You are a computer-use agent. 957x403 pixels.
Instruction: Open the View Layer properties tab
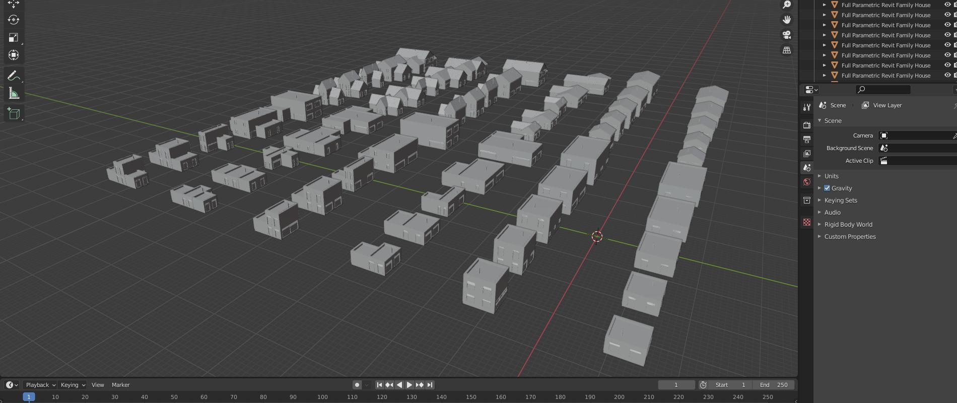click(x=807, y=153)
